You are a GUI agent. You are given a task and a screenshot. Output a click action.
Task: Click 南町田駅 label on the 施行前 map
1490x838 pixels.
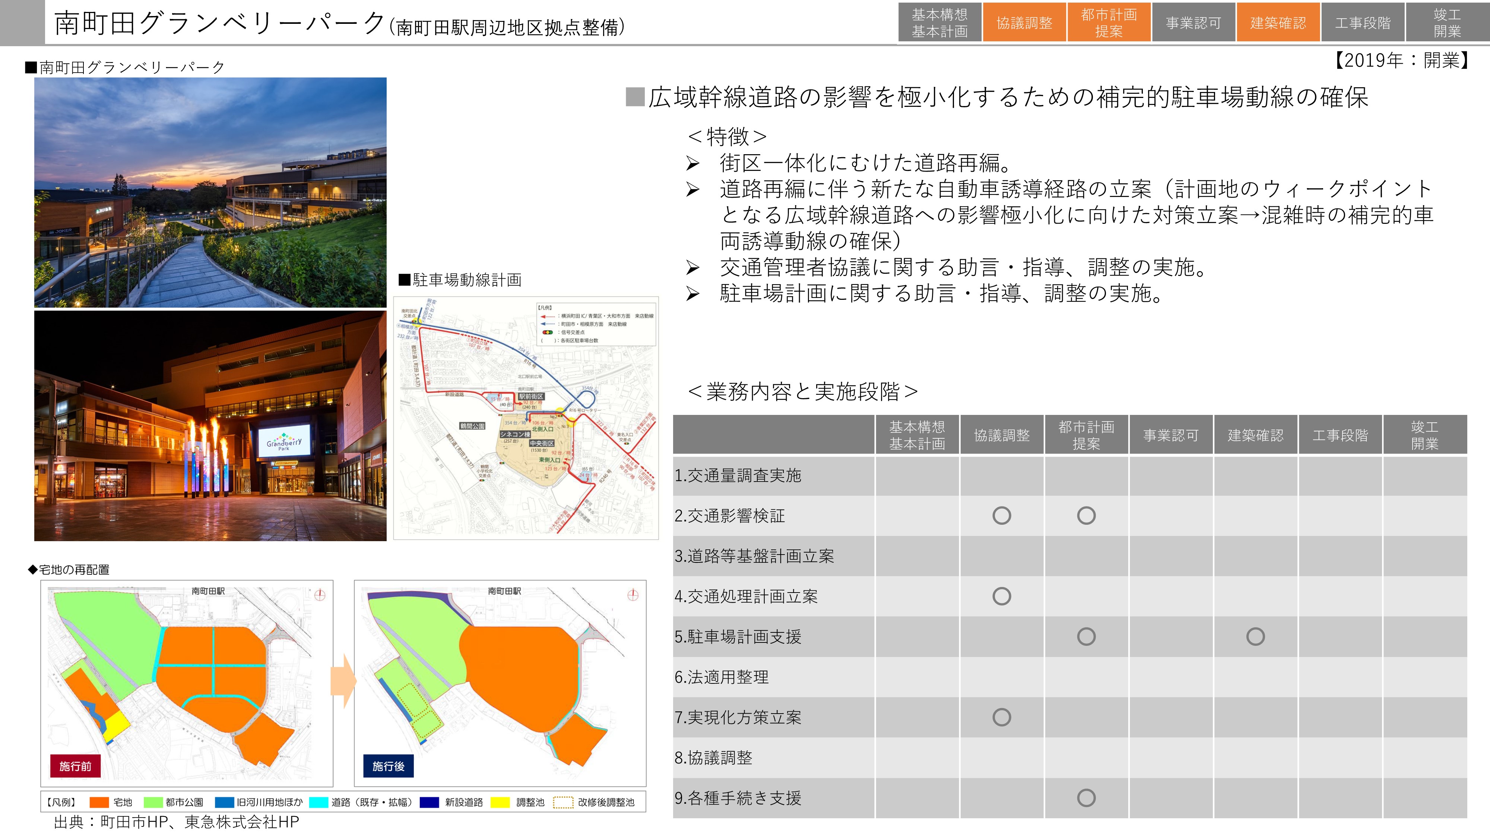click(208, 591)
